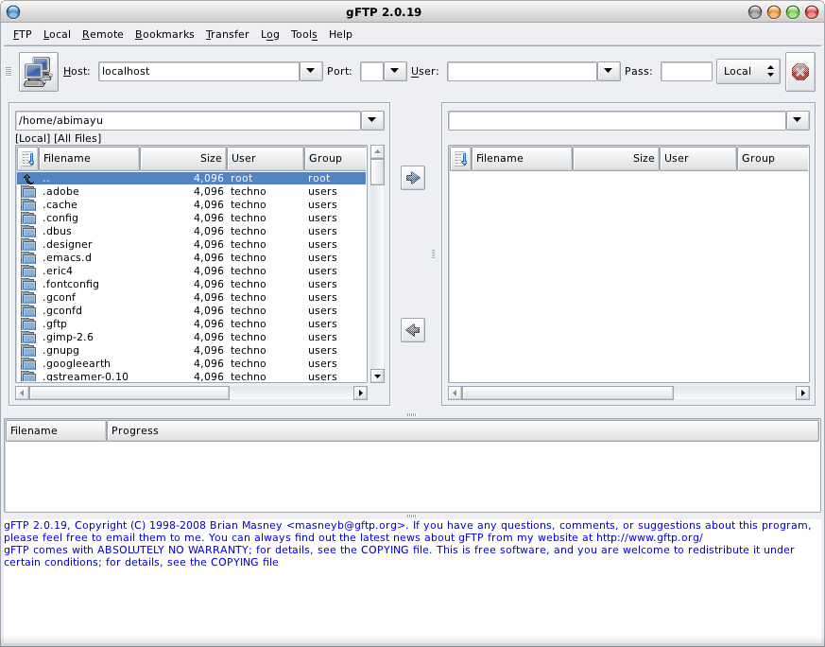Click the .dbus folder icon
This screenshot has width=825, height=647.
click(28, 231)
